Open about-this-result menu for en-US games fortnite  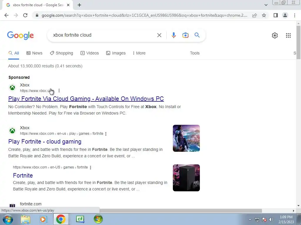pos(91,167)
